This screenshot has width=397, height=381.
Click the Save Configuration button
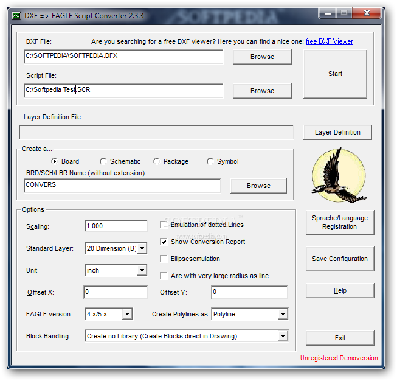[x=340, y=259]
